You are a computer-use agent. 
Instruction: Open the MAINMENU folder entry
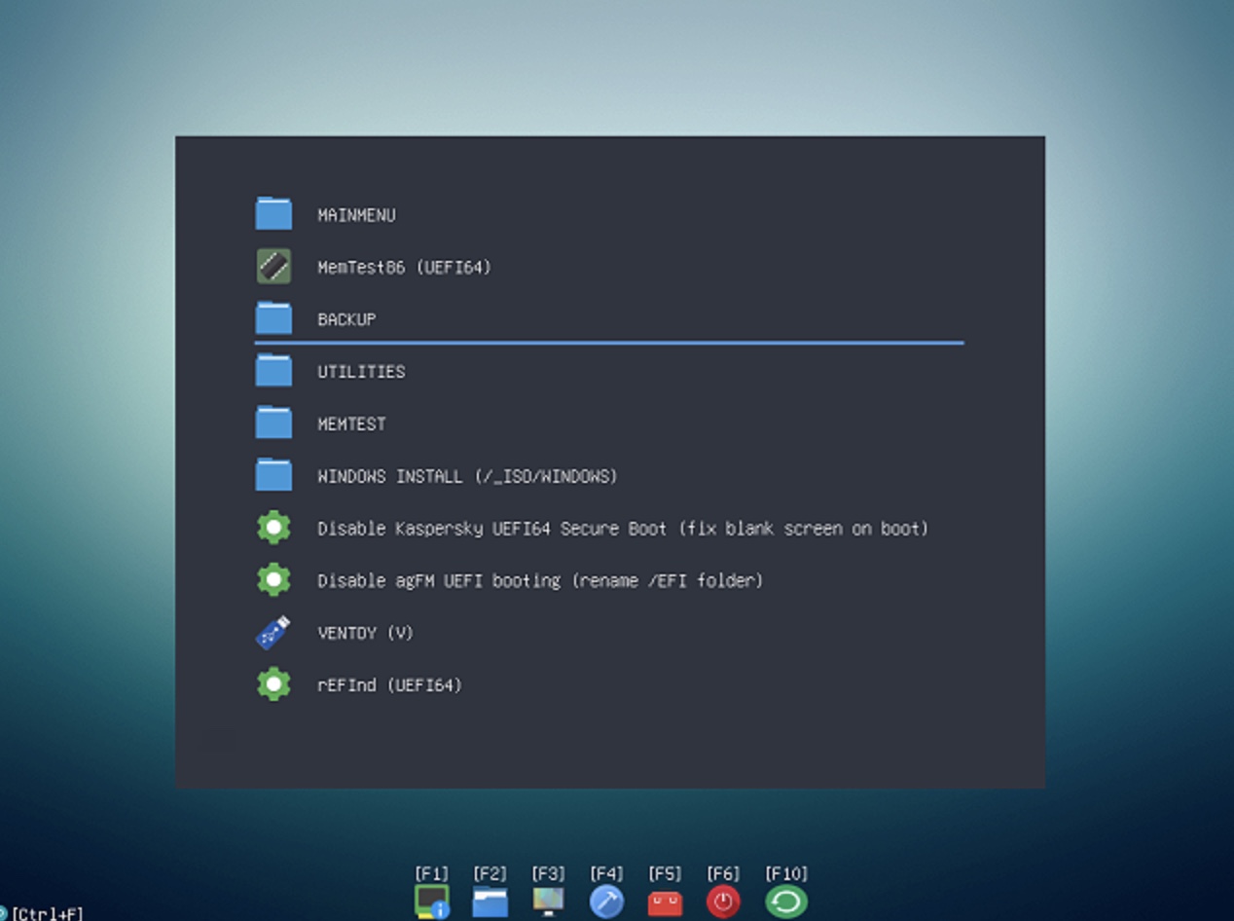(609, 214)
